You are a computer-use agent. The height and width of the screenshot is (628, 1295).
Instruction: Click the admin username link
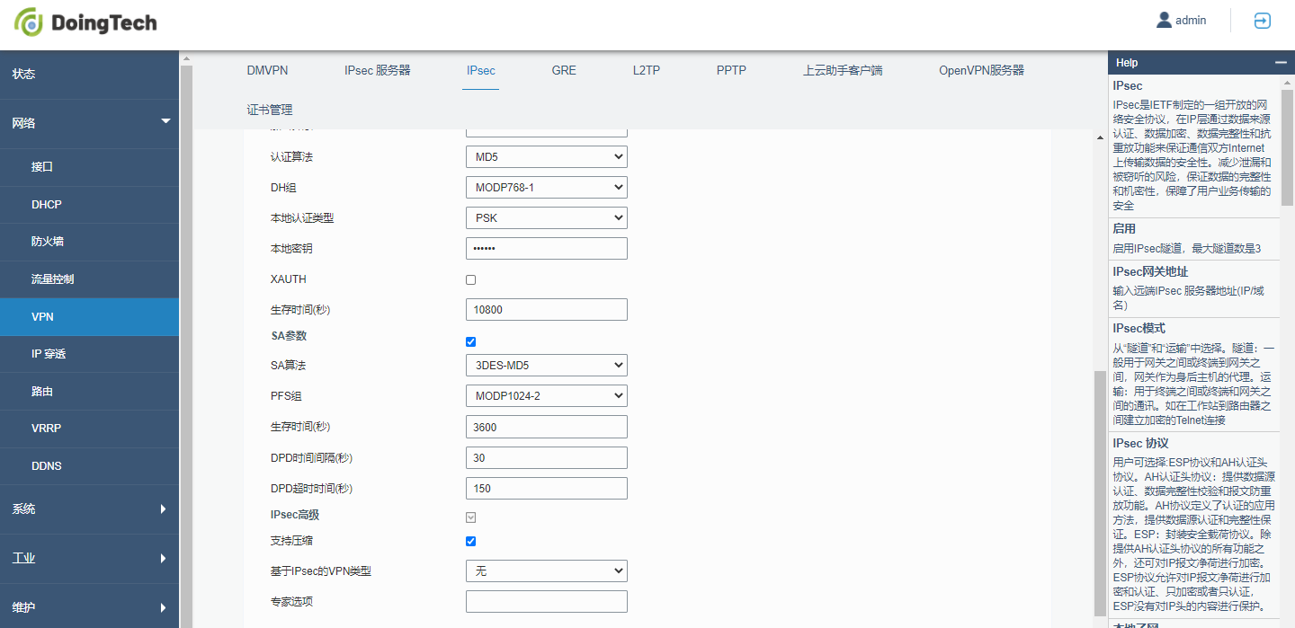coord(1191,21)
